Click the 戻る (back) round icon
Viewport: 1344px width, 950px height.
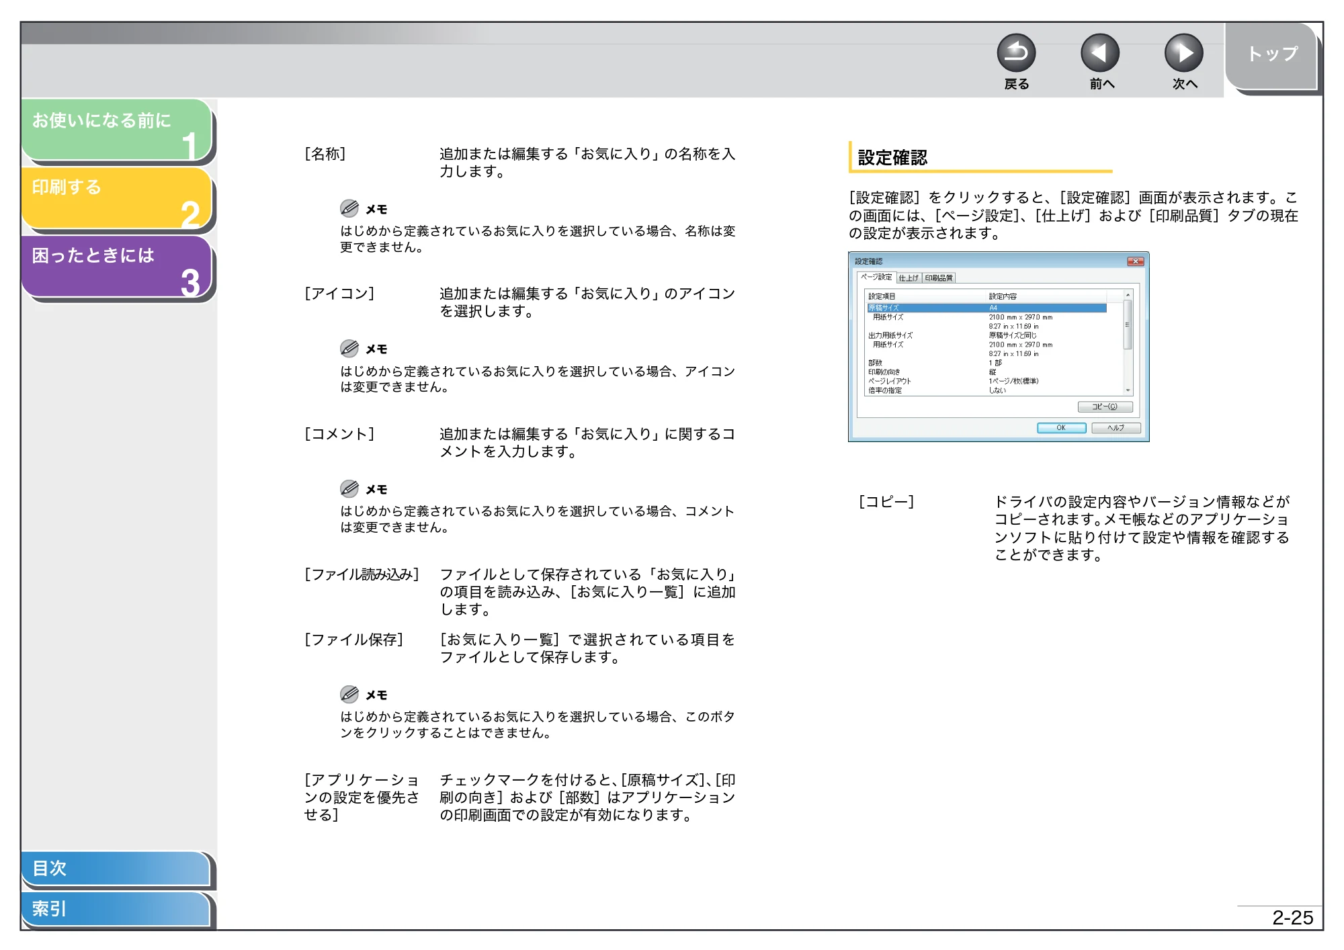tap(1016, 52)
